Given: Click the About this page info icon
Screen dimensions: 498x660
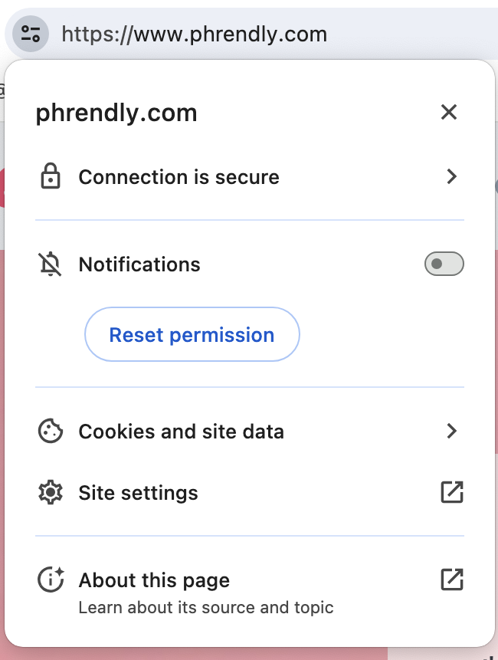Looking at the screenshot, I should point(51,580).
